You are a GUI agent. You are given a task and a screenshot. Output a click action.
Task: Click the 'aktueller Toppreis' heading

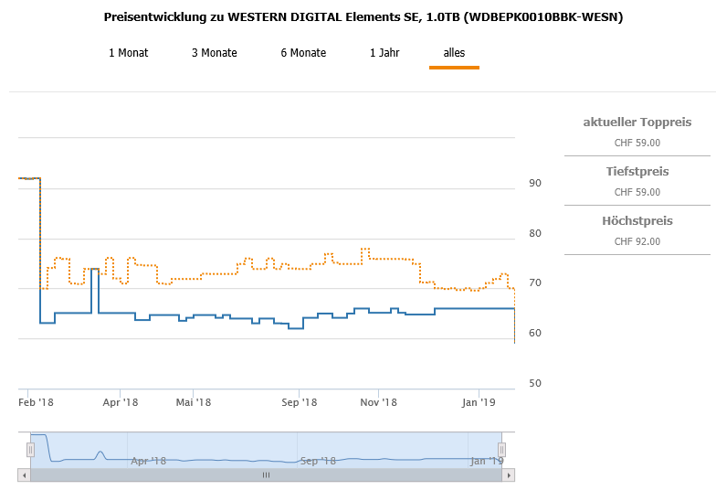[637, 122]
